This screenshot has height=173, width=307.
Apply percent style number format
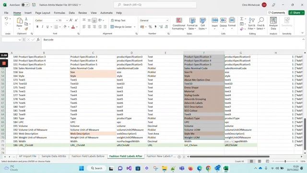pyautogui.click(x=150, y=27)
